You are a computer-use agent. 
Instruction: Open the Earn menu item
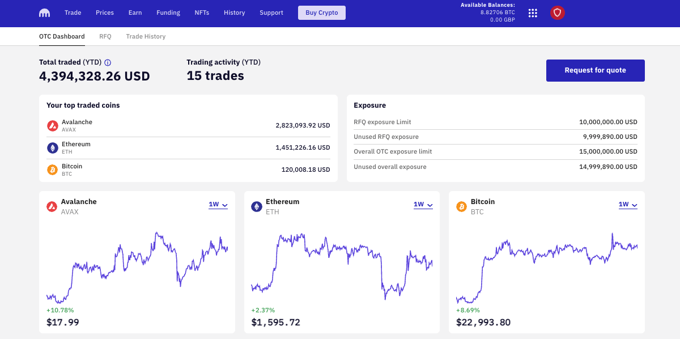[135, 13]
